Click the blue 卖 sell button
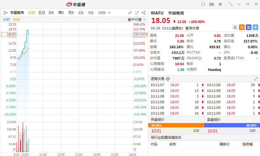Screen dimensions: 260x156 pos(248,27)
